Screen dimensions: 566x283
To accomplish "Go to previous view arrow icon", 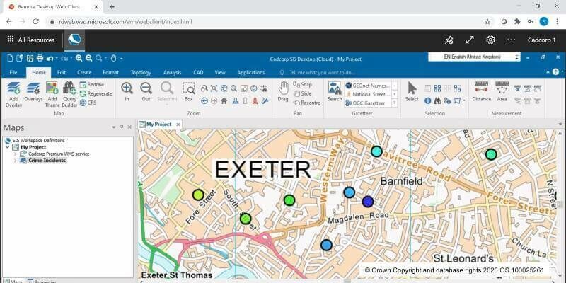I will (x=204, y=101).
